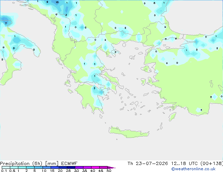Click the 10 mm precipitation value marker
Screen dimensions: 223x172
coord(57,2)
